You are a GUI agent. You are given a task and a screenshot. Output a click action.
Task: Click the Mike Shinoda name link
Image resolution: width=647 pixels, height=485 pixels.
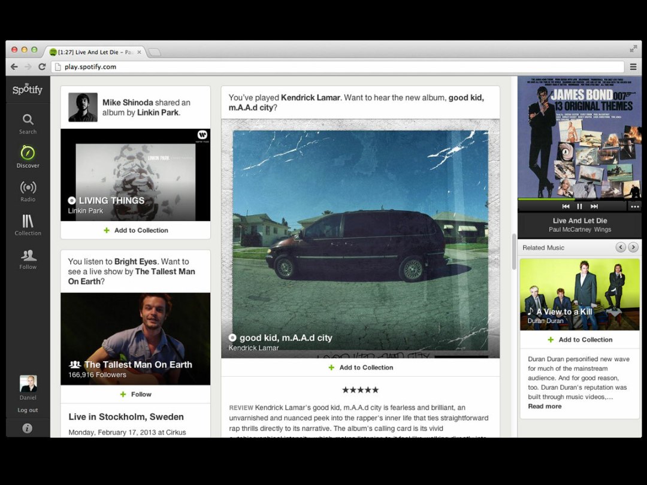pyautogui.click(x=128, y=103)
